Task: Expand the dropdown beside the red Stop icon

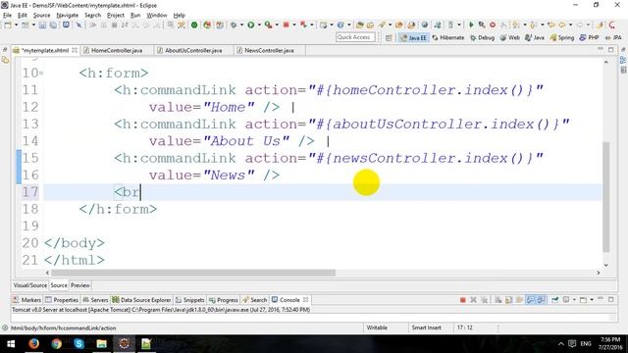Action: tap(294, 25)
